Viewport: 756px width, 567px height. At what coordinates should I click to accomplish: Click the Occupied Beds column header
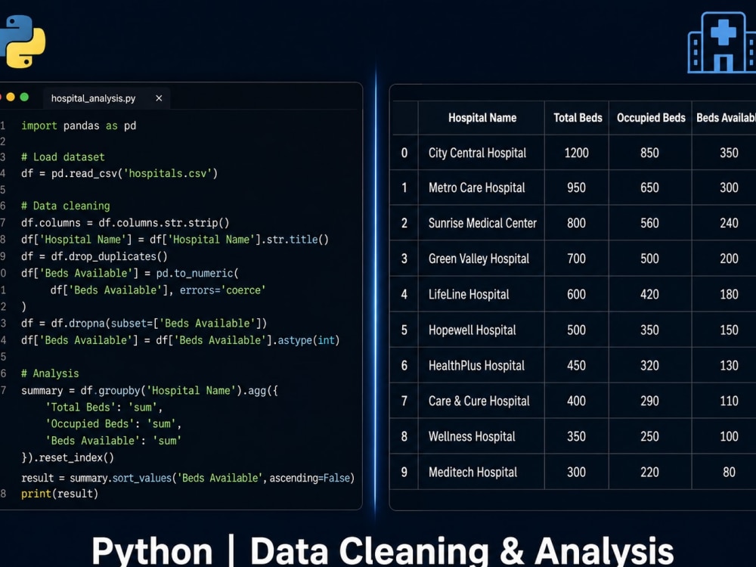pos(651,118)
